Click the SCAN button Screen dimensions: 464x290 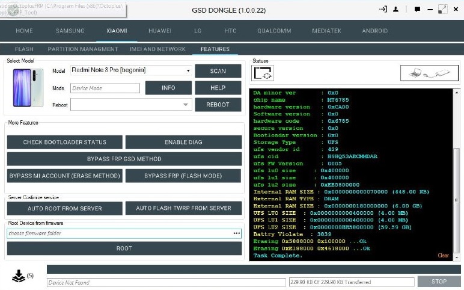coord(218,71)
